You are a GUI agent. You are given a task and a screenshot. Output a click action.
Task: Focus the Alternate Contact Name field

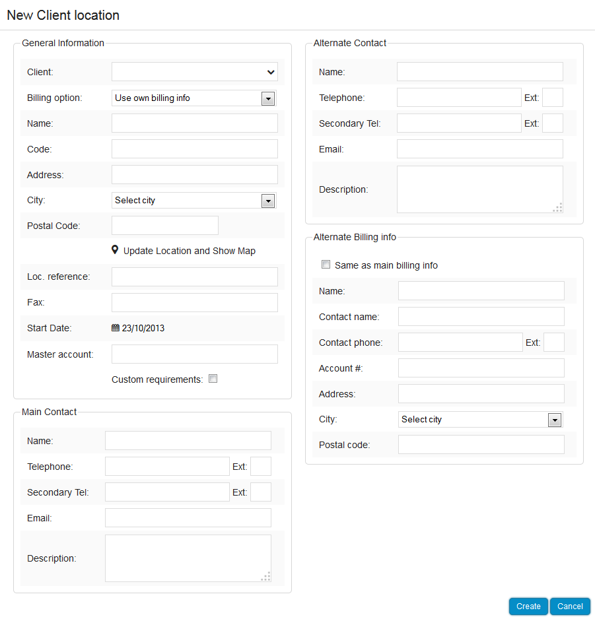[x=480, y=72]
